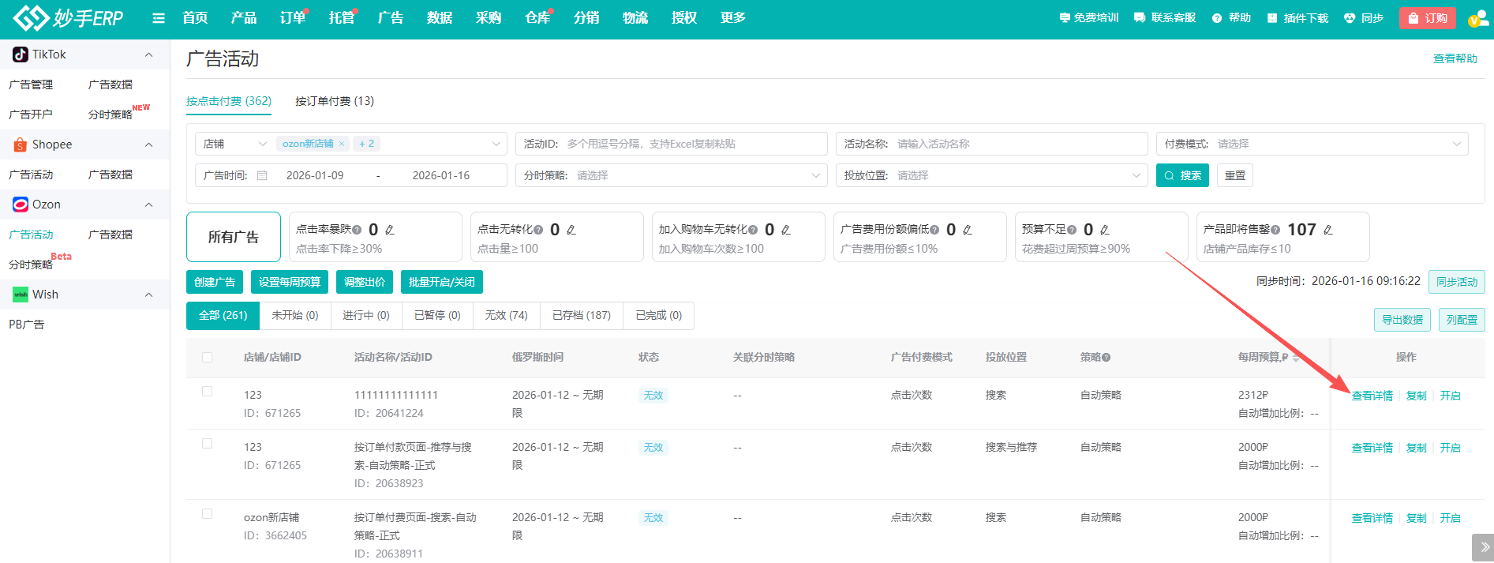Edit 预算不足 threshold pencil icon
1494x563 pixels.
1105,230
